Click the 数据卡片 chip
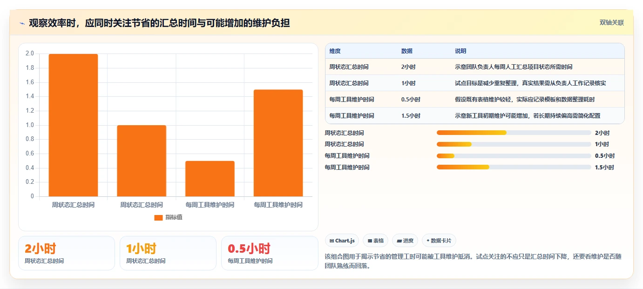 pos(439,241)
